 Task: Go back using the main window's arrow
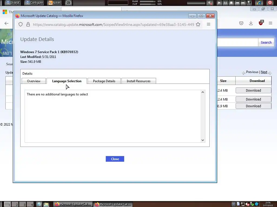pos(6,23)
